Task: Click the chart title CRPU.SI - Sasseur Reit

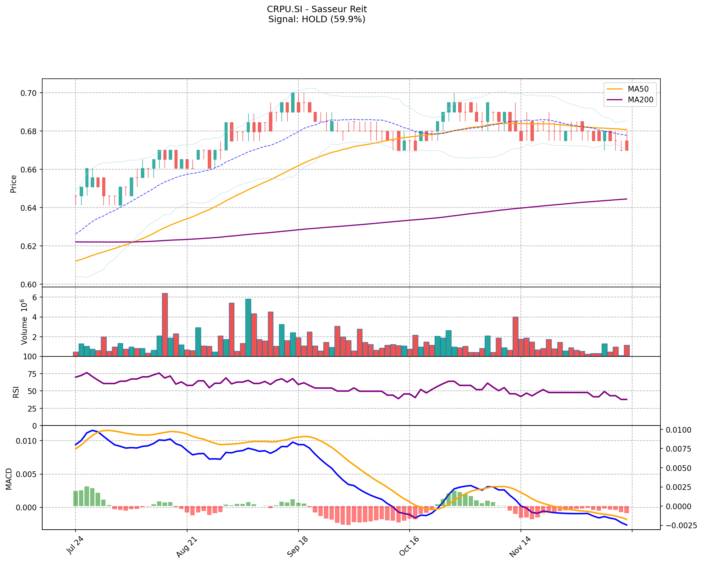Action: point(317,9)
